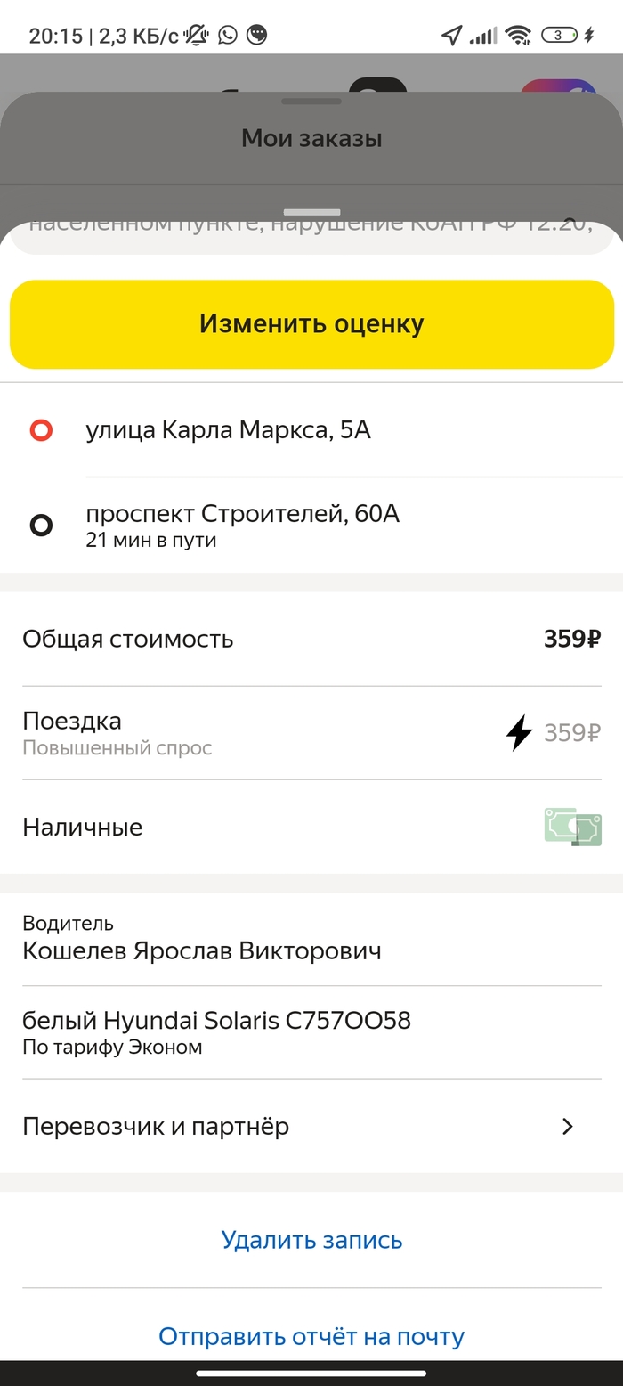Tap the red pickup point marker

[x=41, y=431]
